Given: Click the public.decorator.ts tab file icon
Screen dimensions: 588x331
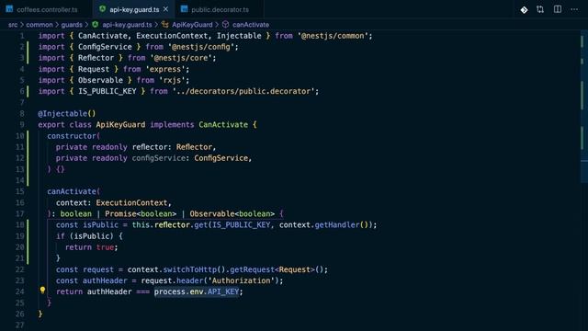Looking at the screenshot, I should coord(184,9).
